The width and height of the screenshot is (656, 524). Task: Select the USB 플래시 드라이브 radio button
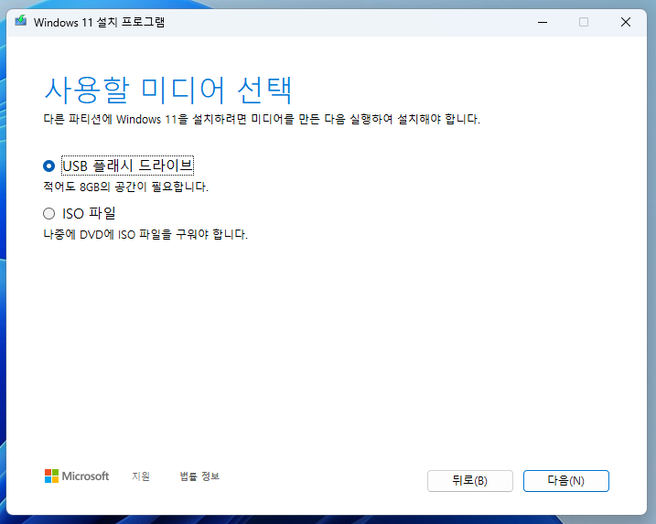tap(49, 166)
